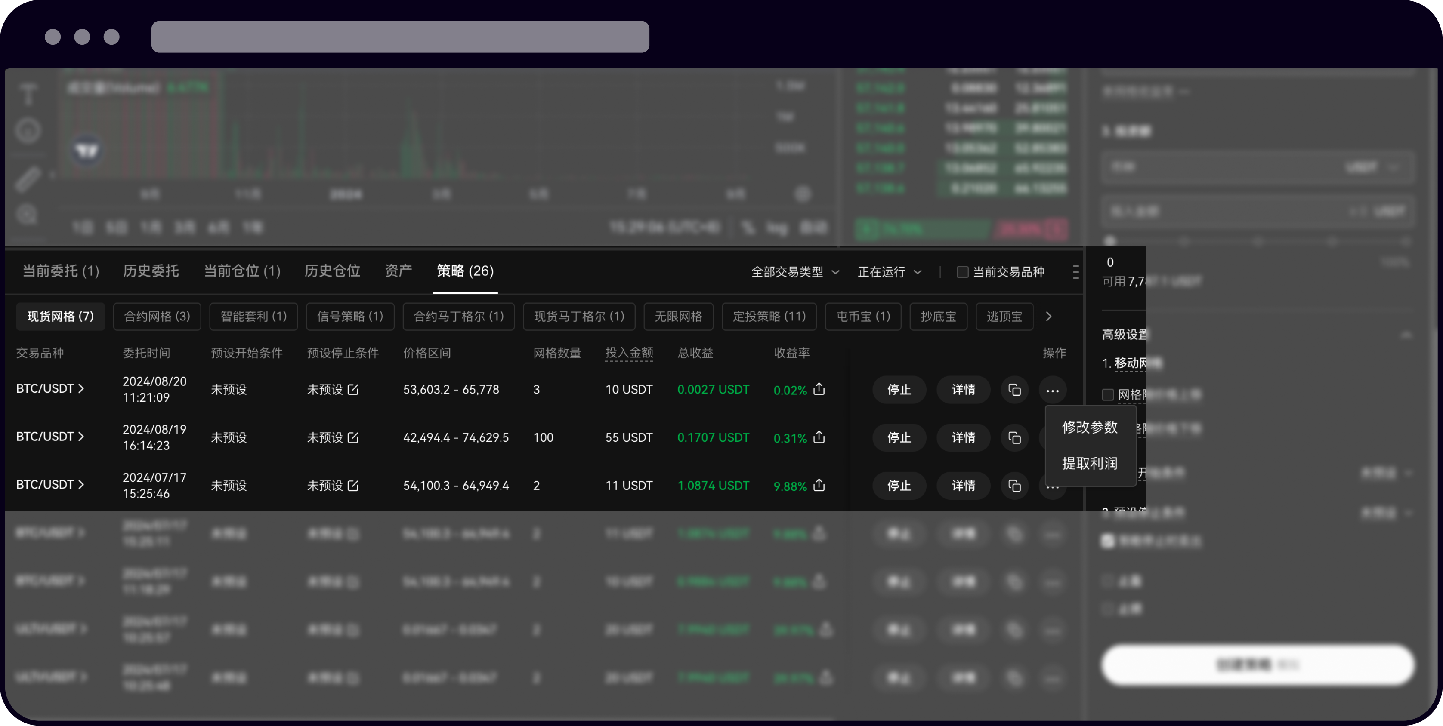Screen dimensions: 1443x726
Task: Expand details for the first BTC/USDT pair
Action: [82, 388]
